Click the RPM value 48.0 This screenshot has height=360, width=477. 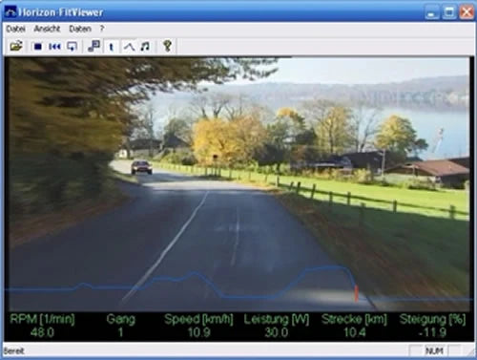(42, 332)
